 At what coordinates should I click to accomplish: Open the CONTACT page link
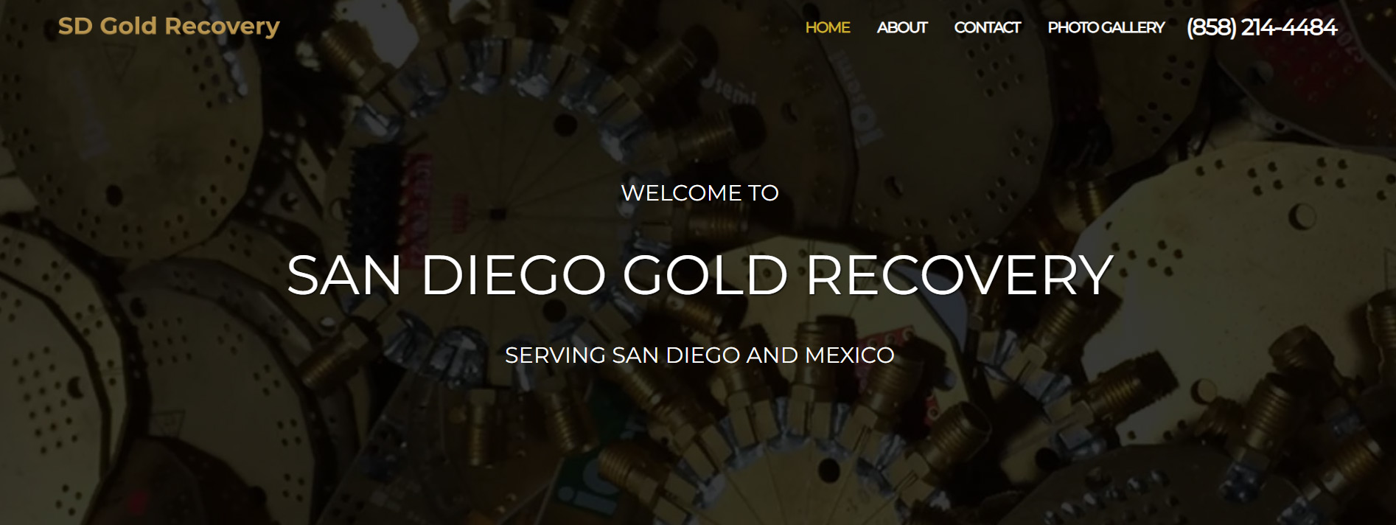click(x=987, y=27)
